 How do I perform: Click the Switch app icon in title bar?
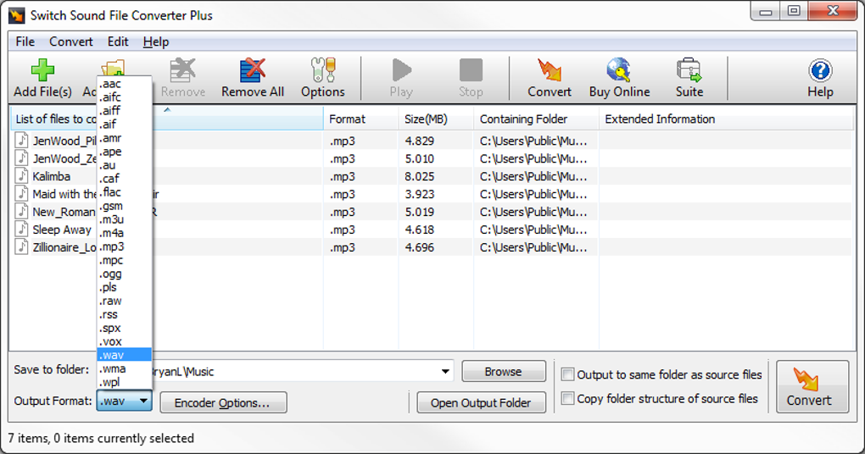(x=17, y=15)
